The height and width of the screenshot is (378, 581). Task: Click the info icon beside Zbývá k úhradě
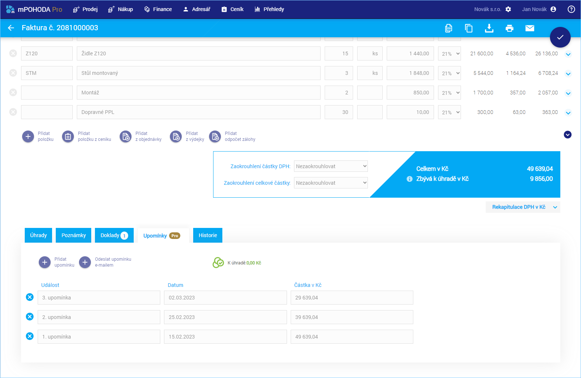tap(409, 179)
